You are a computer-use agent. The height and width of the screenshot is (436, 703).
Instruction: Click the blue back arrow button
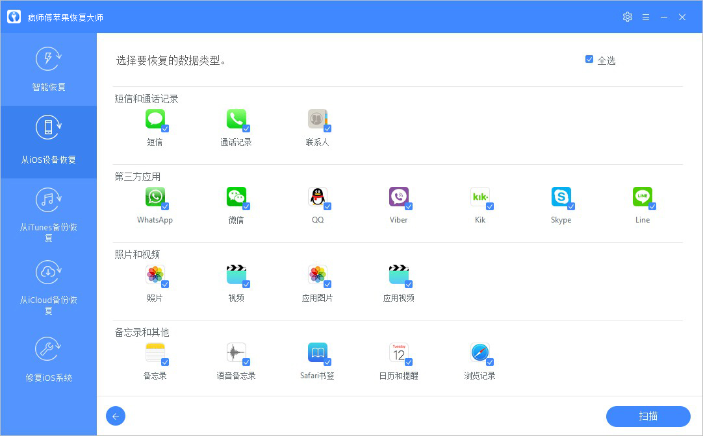[116, 416]
